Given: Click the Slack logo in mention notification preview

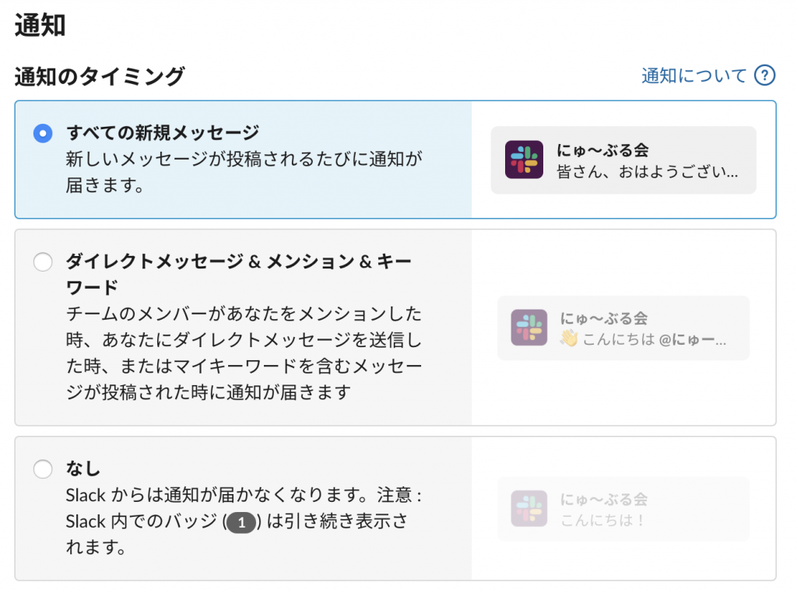Looking at the screenshot, I should (529, 328).
